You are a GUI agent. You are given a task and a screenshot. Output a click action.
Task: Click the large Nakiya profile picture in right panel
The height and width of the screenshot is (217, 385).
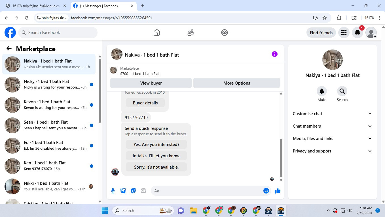point(333,60)
